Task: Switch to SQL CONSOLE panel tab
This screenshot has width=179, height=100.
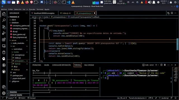Action: coord(89,65)
